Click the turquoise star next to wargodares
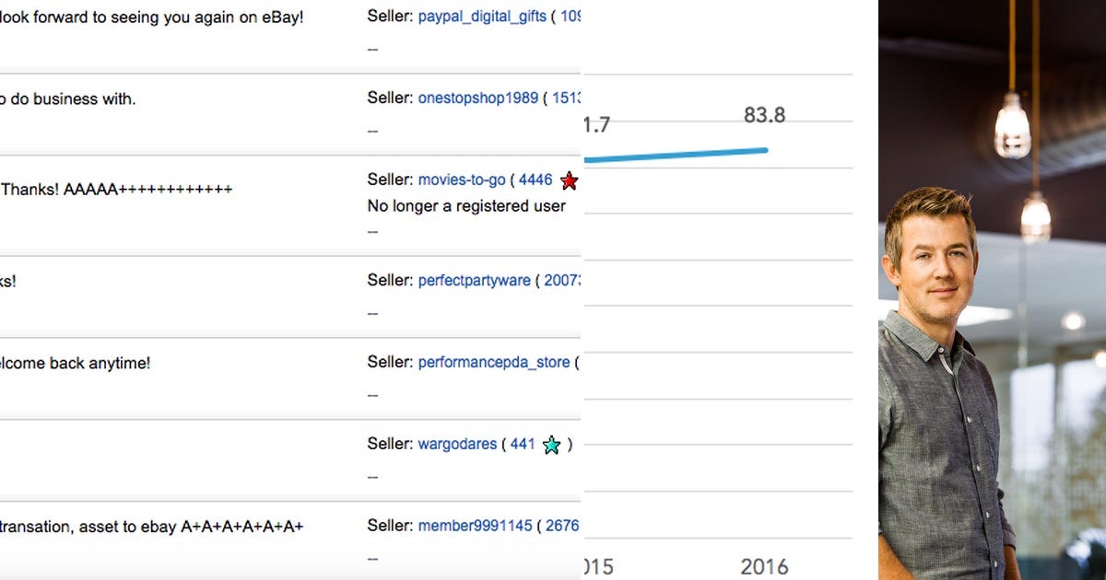 point(551,445)
